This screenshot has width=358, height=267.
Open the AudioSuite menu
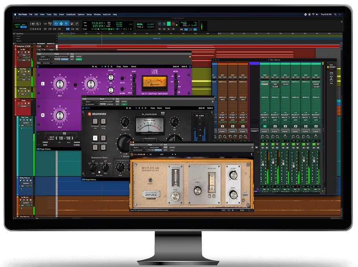tap(71, 15)
